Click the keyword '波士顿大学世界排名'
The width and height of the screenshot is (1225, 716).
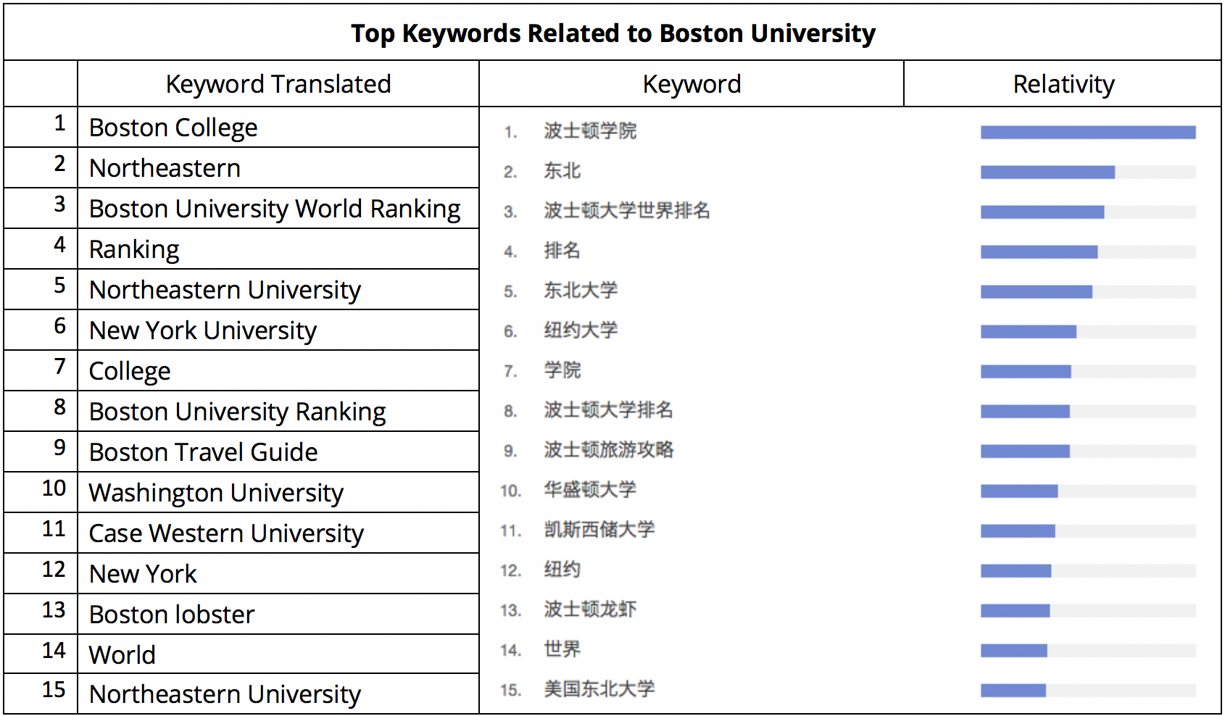click(x=627, y=211)
